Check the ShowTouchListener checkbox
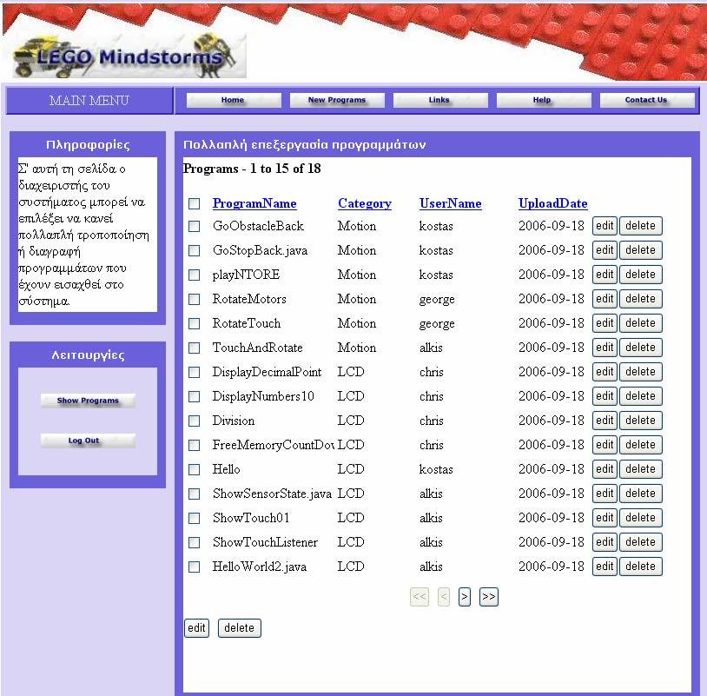707x696 pixels. [x=194, y=542]
